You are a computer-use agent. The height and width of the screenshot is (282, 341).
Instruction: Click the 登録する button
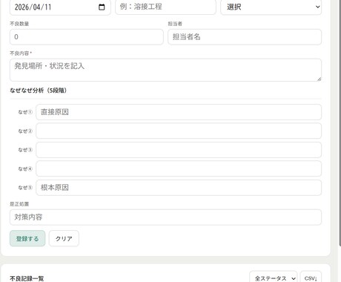coord(27,238)
